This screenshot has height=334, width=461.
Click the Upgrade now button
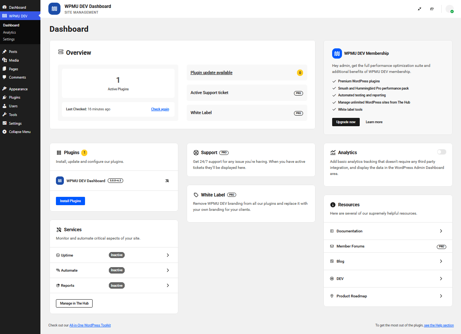pyautogui.click(x=346, y=122)
